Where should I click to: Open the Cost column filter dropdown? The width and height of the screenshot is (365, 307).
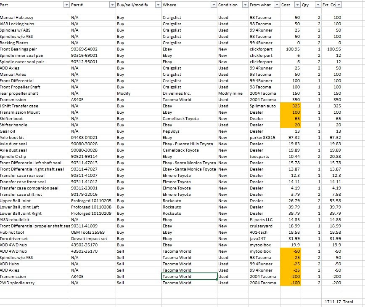[x=297, y=5]
